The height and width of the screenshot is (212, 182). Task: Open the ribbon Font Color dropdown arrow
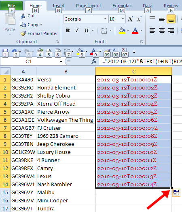[x=141, y=31]
